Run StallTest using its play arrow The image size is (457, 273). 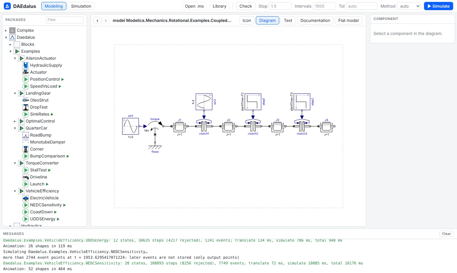(50, 170)
